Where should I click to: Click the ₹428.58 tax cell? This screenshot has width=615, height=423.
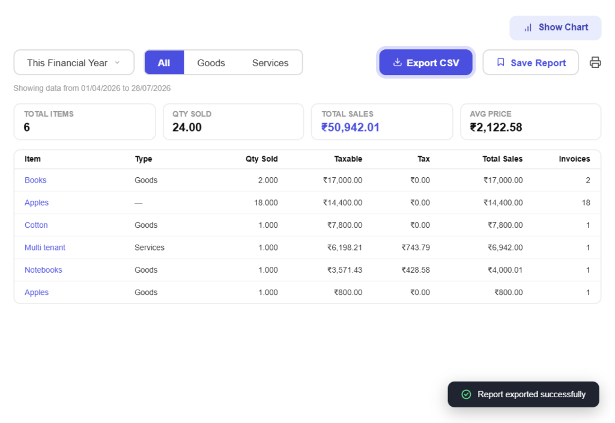click(x=416, y=270)
